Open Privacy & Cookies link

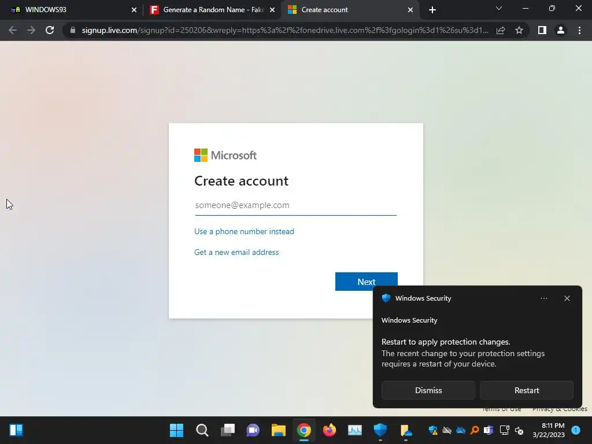click(560, 409)
